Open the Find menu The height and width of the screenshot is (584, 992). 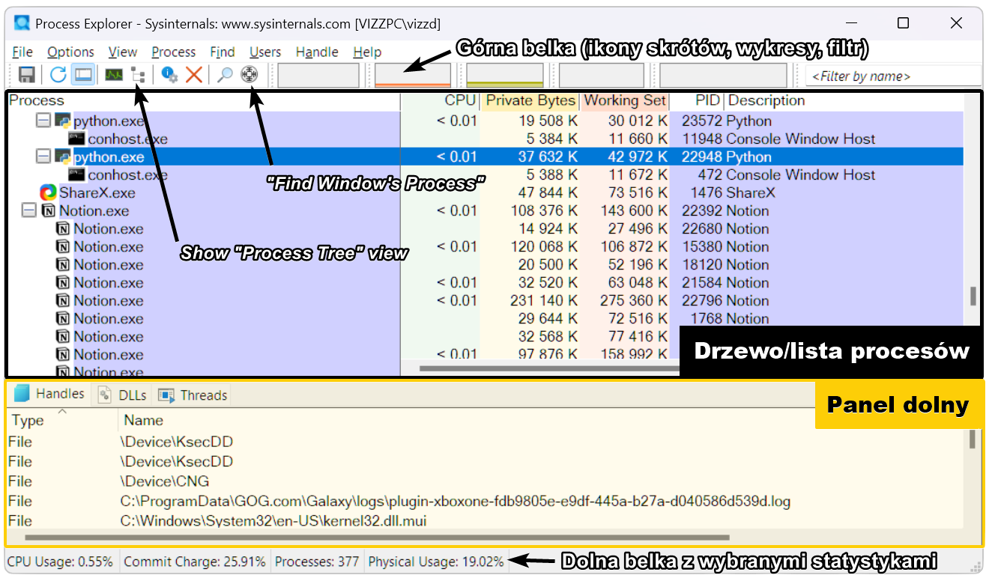pos(222,52)
